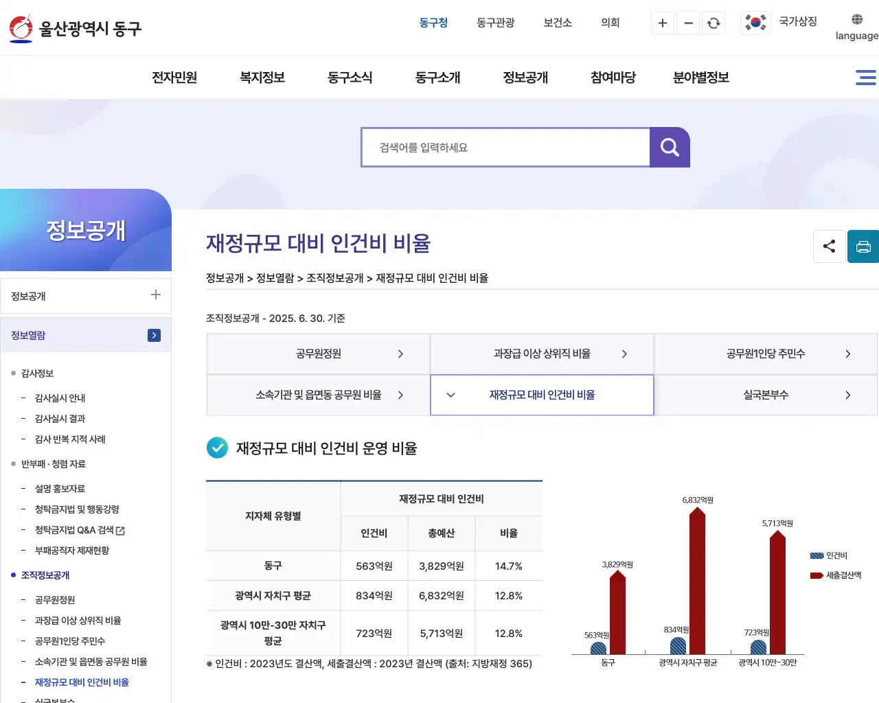Open the 참여마당 main menu
Screen dimensions: 879x703
(613, 78)
